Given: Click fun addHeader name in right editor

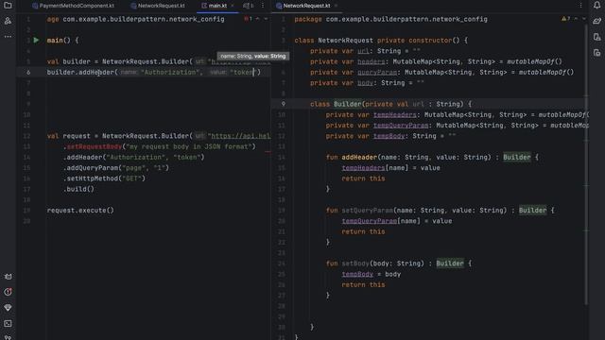Looking at the screenshot, I should tap(359, 158).
